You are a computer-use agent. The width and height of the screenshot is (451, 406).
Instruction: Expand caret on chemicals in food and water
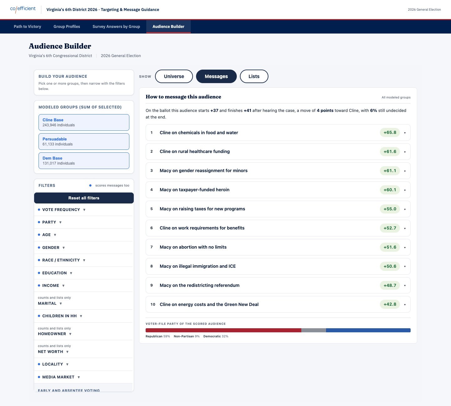tap(405, 133)
